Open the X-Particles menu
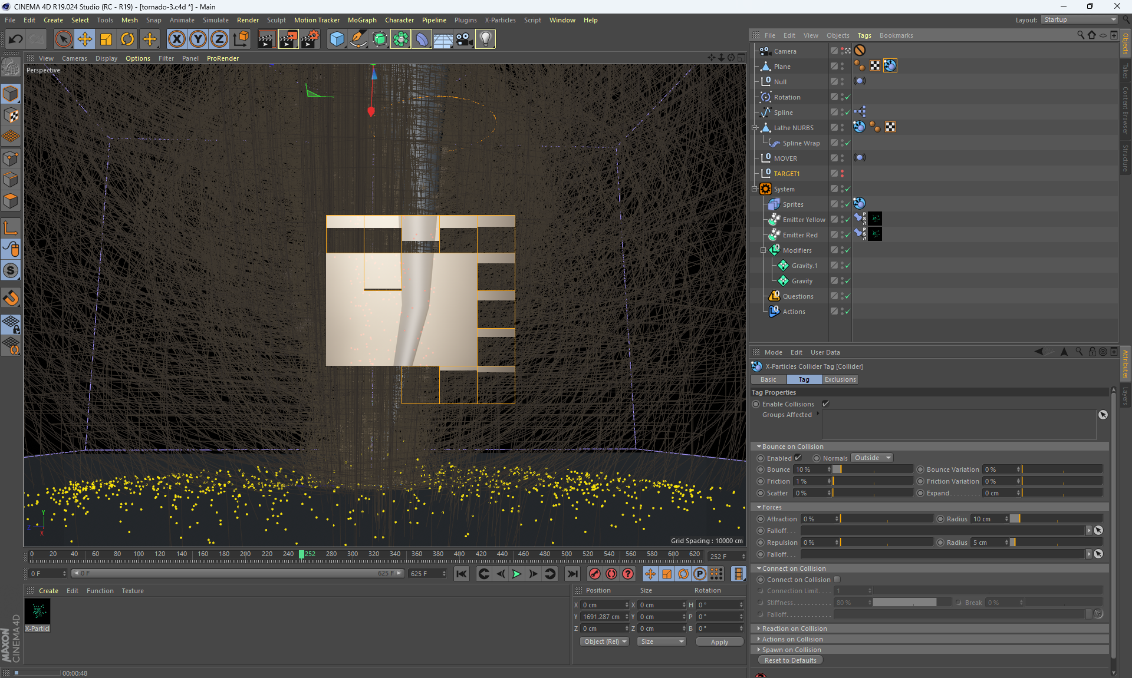The width and height of the screenshot is (1132, 678). [499, 20]
